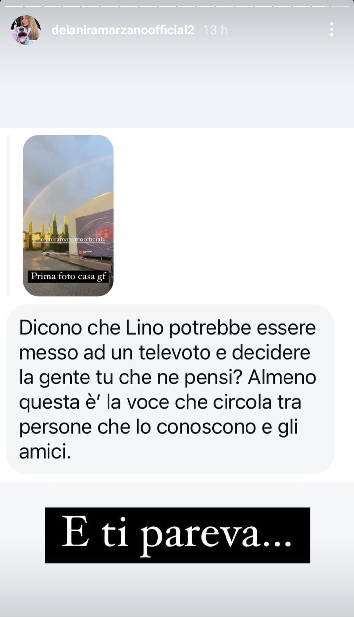Tap the word "conoscono" in the message bubble
354x617 pixels.
pos(206,427)
